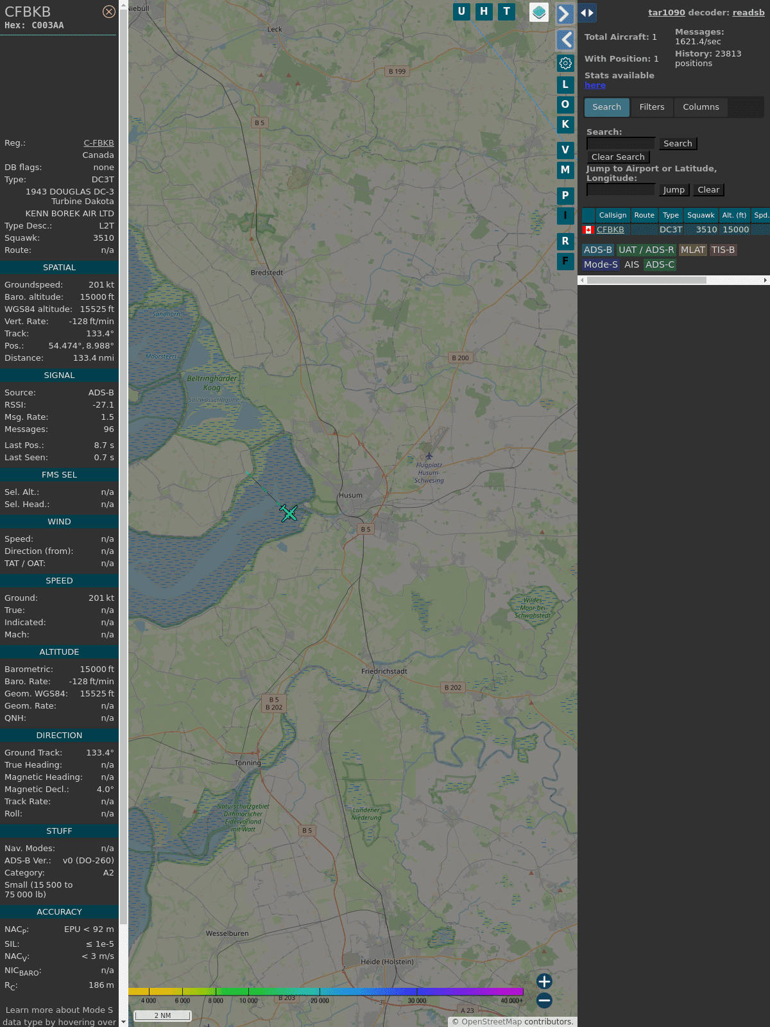Click the altitude color scale bar
Screen dimensions: 770x1027
coord(326,992)
